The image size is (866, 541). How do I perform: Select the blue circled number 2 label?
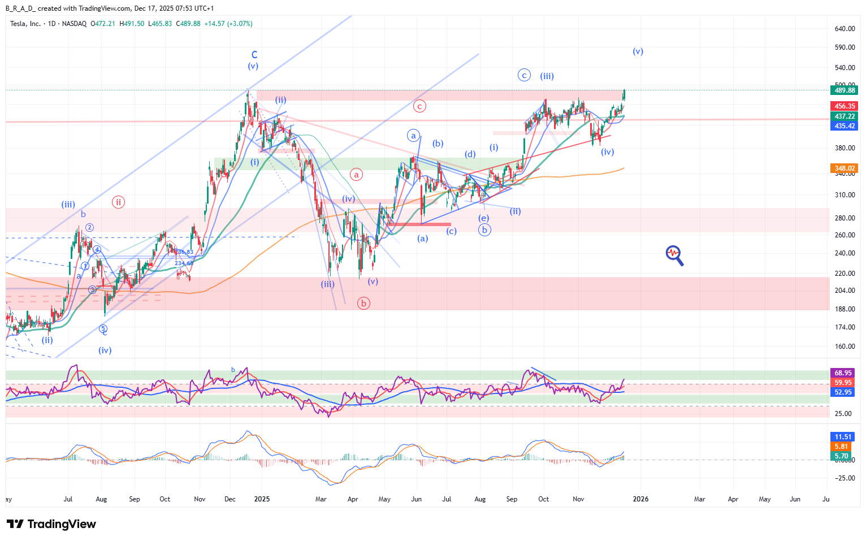click(89, 228)
